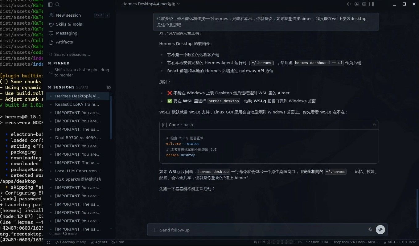Toggle the right side panel icon
Viewport: 419px width, 246px height.
click(x=372, y=4)
